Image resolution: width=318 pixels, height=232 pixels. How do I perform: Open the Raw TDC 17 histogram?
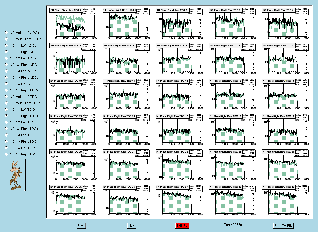179,130
